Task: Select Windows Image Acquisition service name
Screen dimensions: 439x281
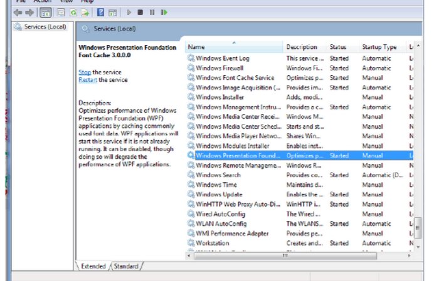Action: point(238,88)
